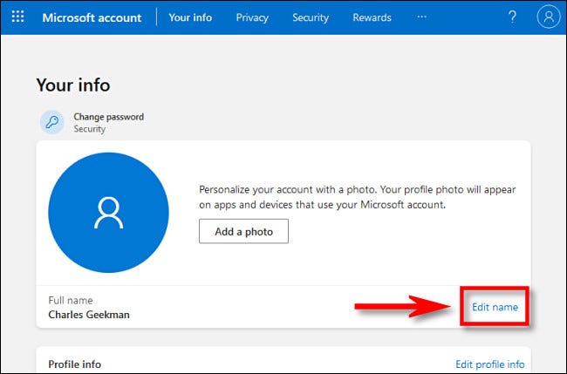567x374 pixels.
Task: Select the Rewards tab
Action: (372, 17)
